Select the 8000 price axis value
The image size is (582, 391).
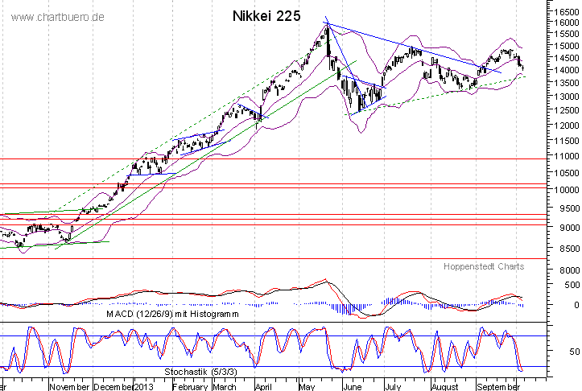click(569, 270)
